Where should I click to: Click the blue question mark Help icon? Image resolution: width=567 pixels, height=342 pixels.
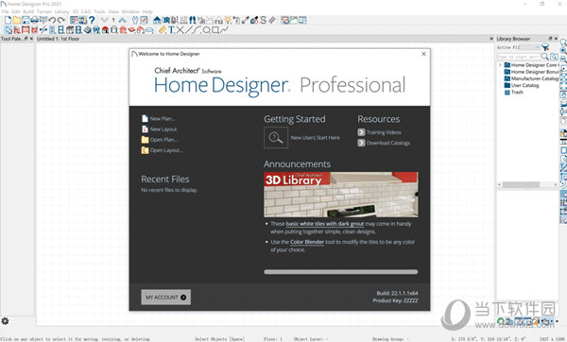click(x=92, y=20)
